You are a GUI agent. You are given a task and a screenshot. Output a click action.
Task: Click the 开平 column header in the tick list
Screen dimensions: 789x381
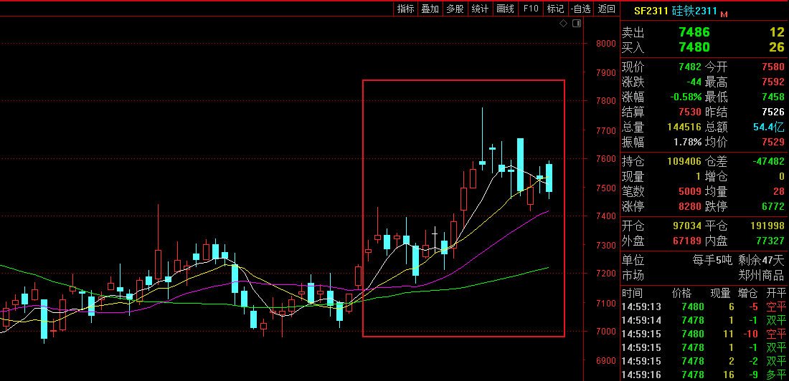(776, 293)
